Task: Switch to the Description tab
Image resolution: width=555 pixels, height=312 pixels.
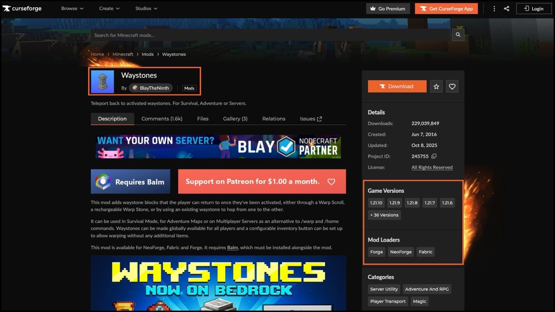Action: (x=112, y=119)
